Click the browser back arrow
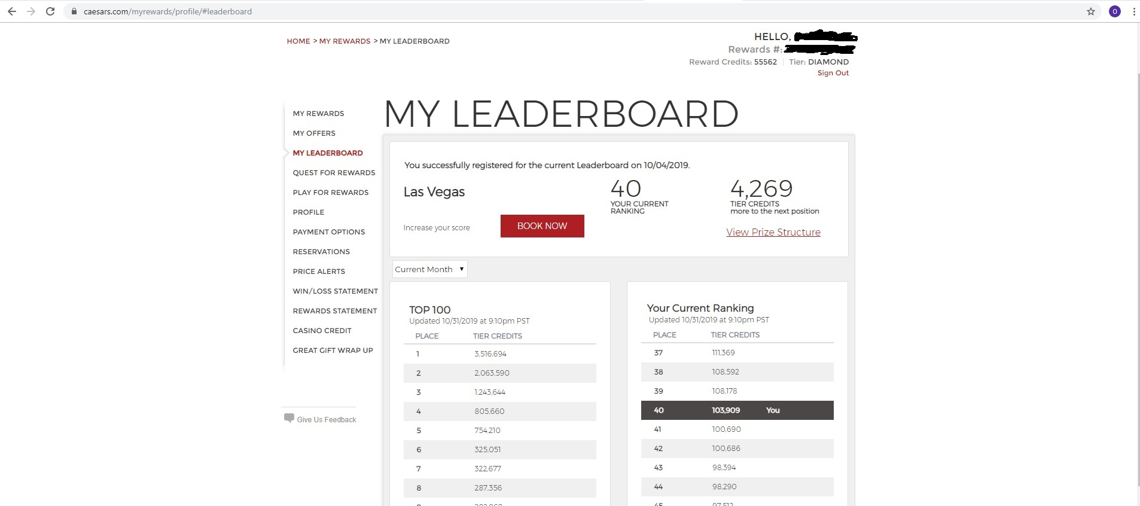 (x=11, y=11)
